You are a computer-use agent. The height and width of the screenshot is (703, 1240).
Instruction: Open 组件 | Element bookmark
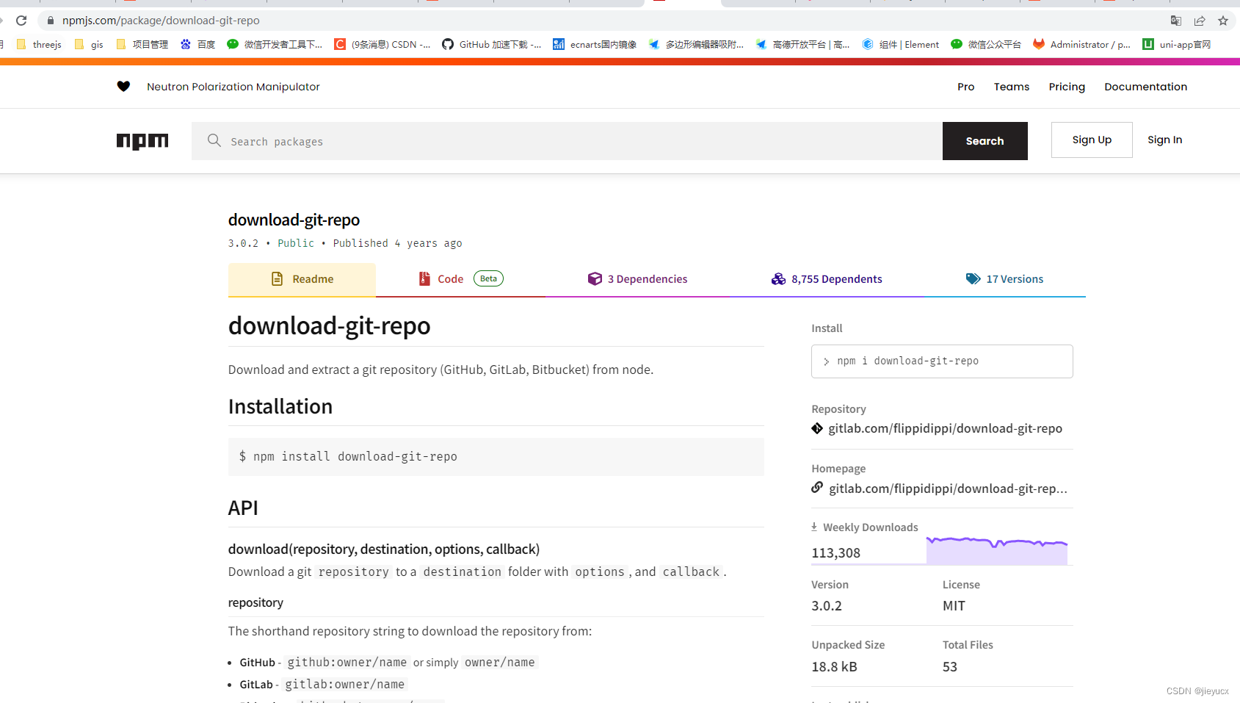tap(901, 44)
